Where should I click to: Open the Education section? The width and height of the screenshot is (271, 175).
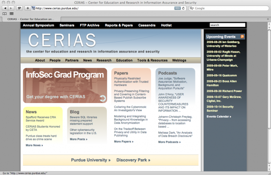(124, 60)
